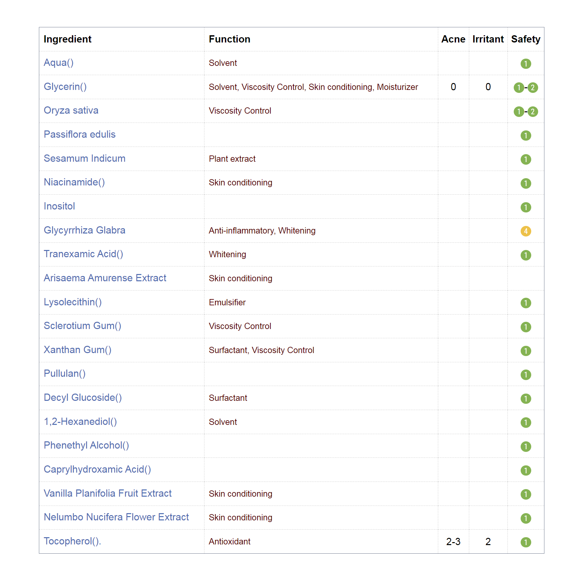Click the Solvent function for 1,2-Hexanediol()
This screenshot has height=580, width=581.
click(223, 422)
